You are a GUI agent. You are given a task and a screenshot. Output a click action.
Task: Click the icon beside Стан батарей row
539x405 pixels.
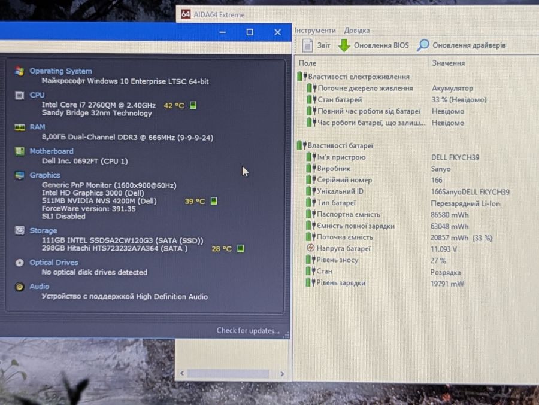pos(311,100)
